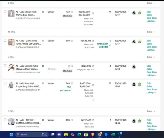164x138 pixels.
Task: Click Atur peringatan under stock 249
Action: click(66, 88)
